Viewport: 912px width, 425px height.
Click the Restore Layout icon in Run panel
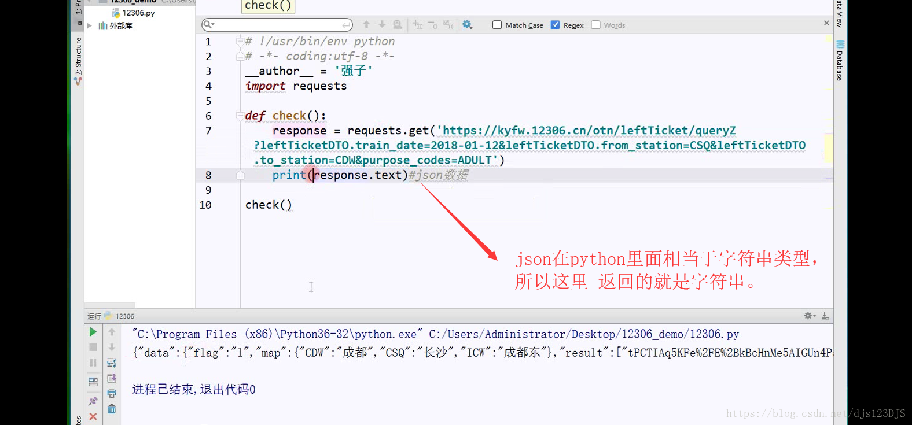pyautogui.click(x=93, y=382)
